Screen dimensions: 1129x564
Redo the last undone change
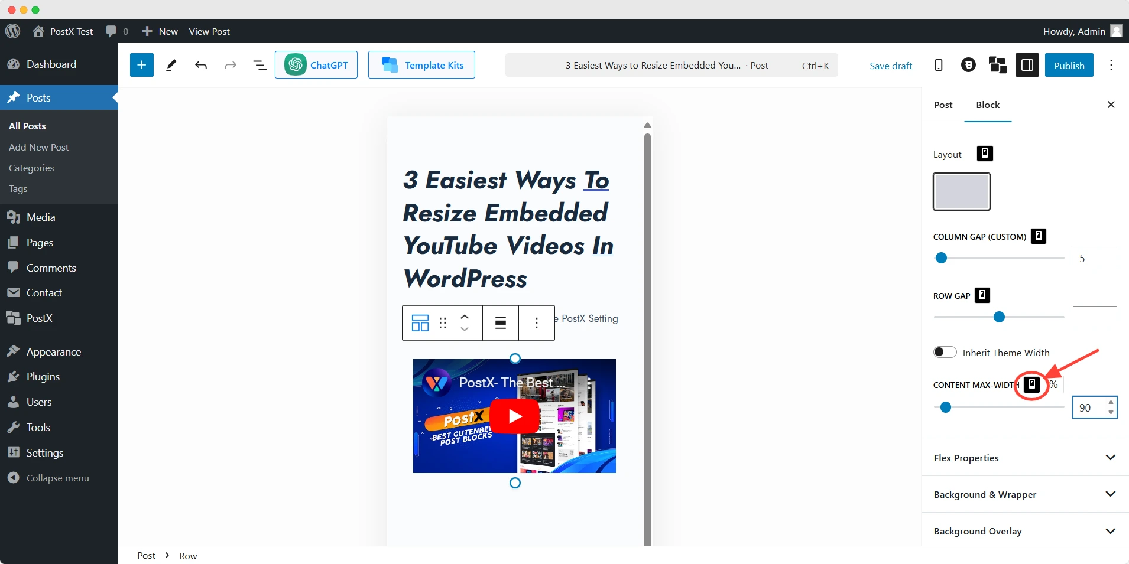click(x=231, y=65)
